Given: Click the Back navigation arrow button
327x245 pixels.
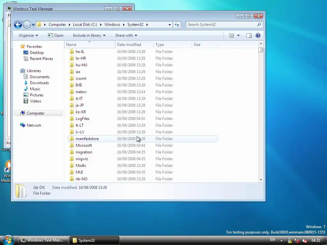Looking at the screenshot, I should click(x=18, y=25).
